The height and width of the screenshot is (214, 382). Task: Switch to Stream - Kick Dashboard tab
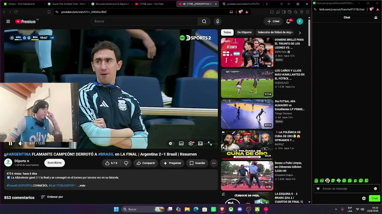pyautogui.click(x=23, y=4)
